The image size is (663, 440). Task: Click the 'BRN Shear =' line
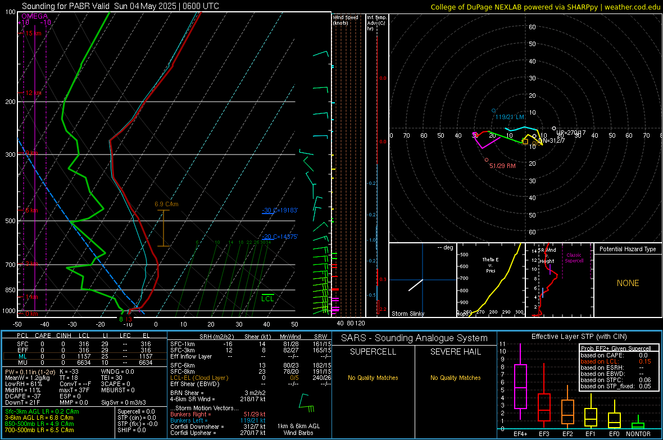coord(218,393)
